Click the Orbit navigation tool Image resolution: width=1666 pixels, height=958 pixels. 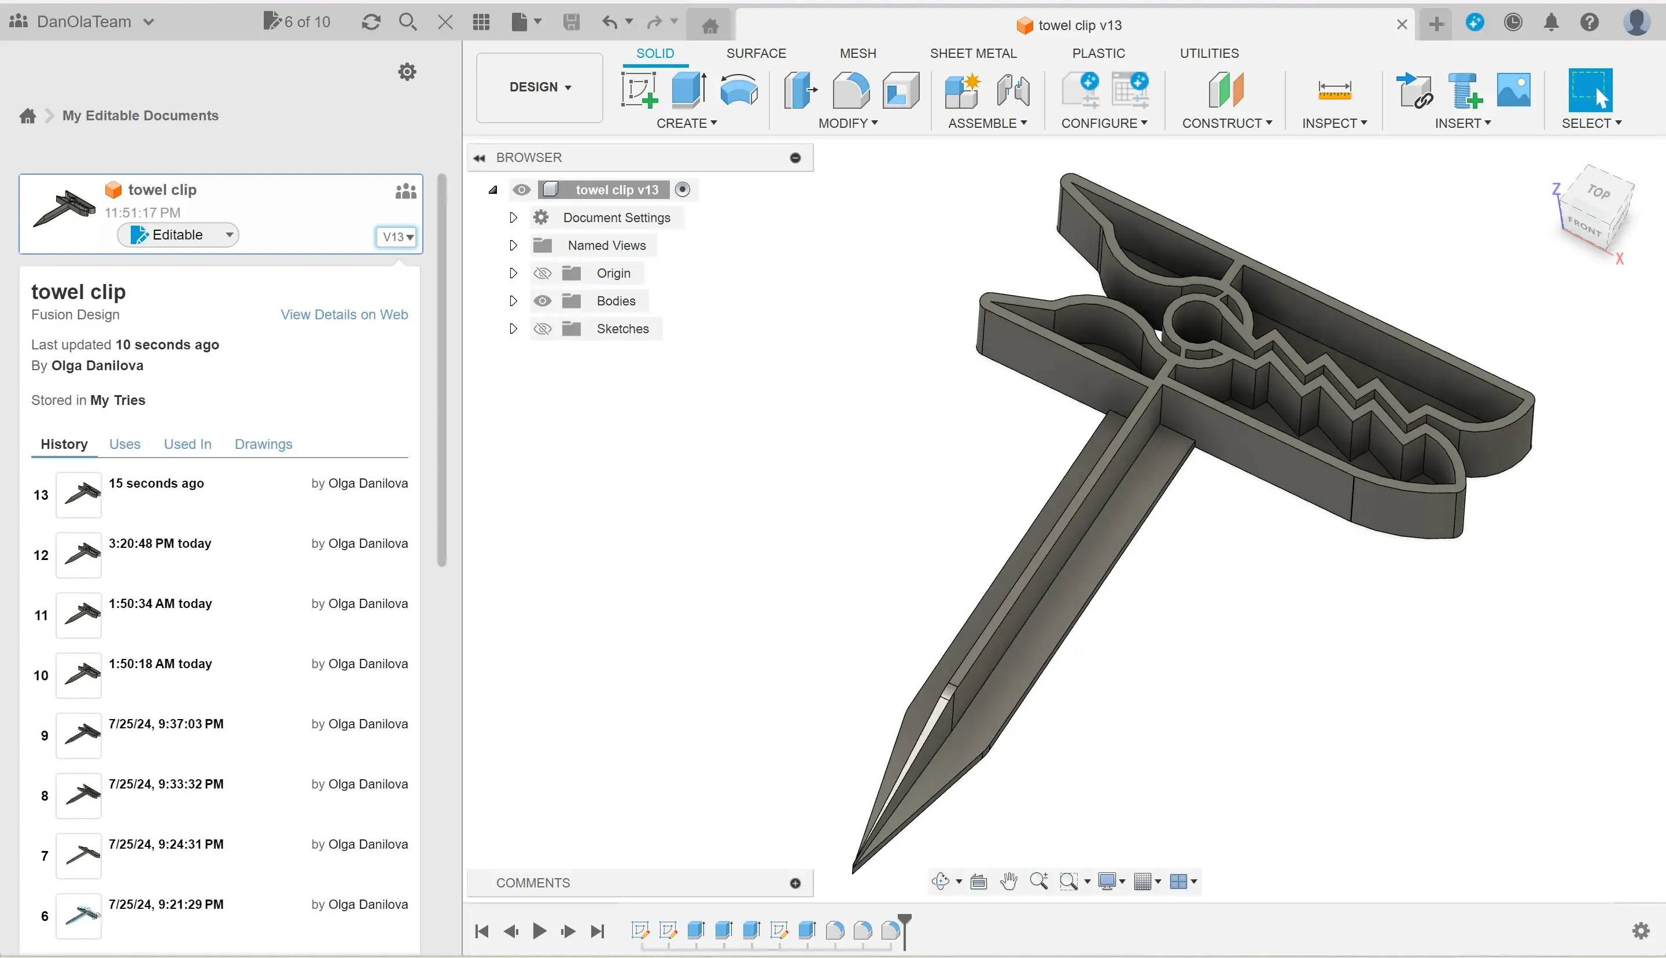[941, 881]
